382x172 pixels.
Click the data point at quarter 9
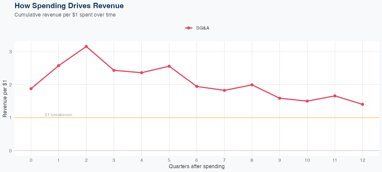click(280, 98)
